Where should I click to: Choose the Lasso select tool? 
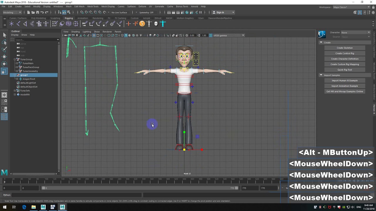4,42
